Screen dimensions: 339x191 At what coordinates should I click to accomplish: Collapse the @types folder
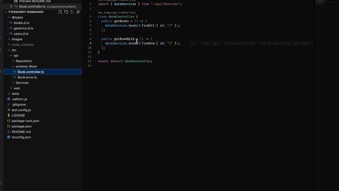coord(9,18)
